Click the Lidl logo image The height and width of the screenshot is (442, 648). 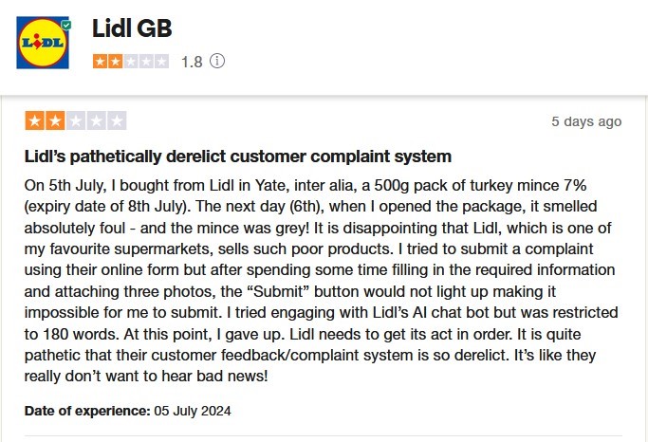(43, 43)
